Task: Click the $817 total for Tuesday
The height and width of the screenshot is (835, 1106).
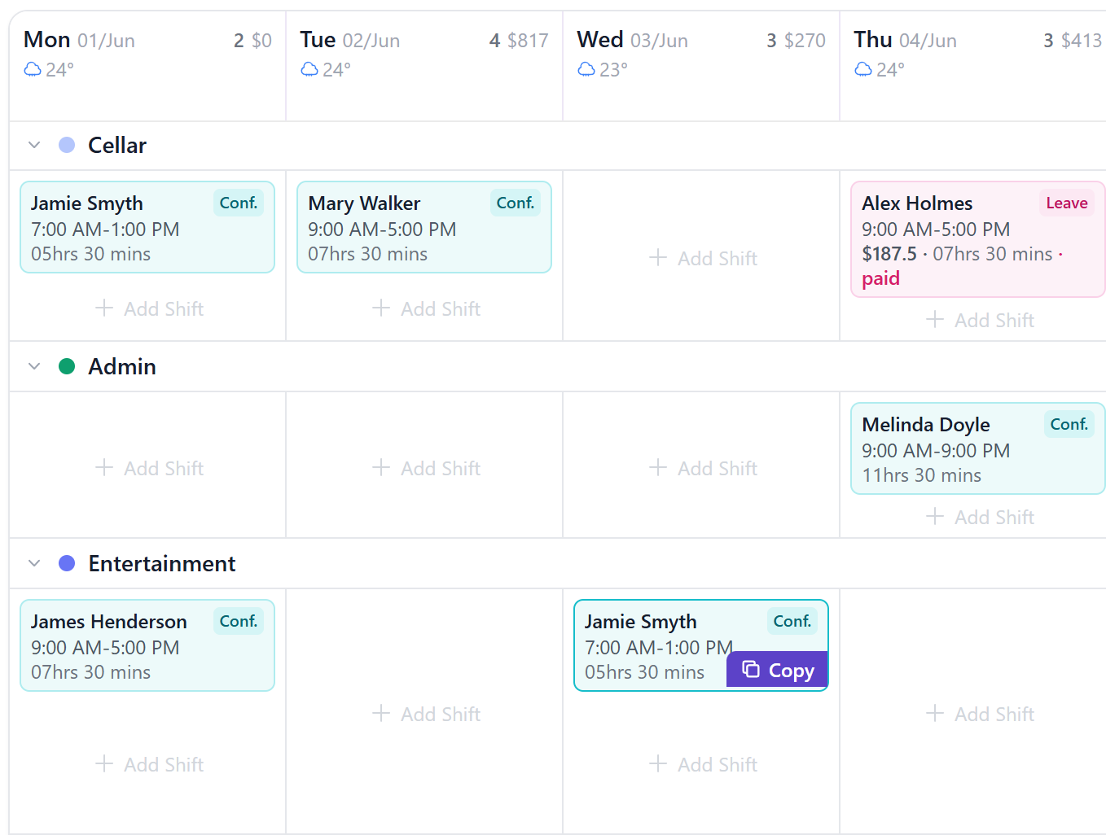Action: tap(528, 40)
